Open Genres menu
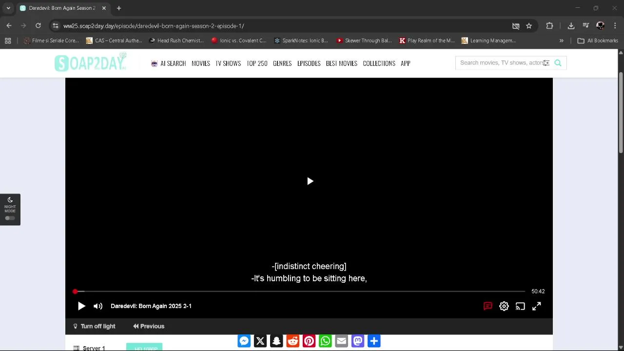624x351 pixels. click(282, 63)
